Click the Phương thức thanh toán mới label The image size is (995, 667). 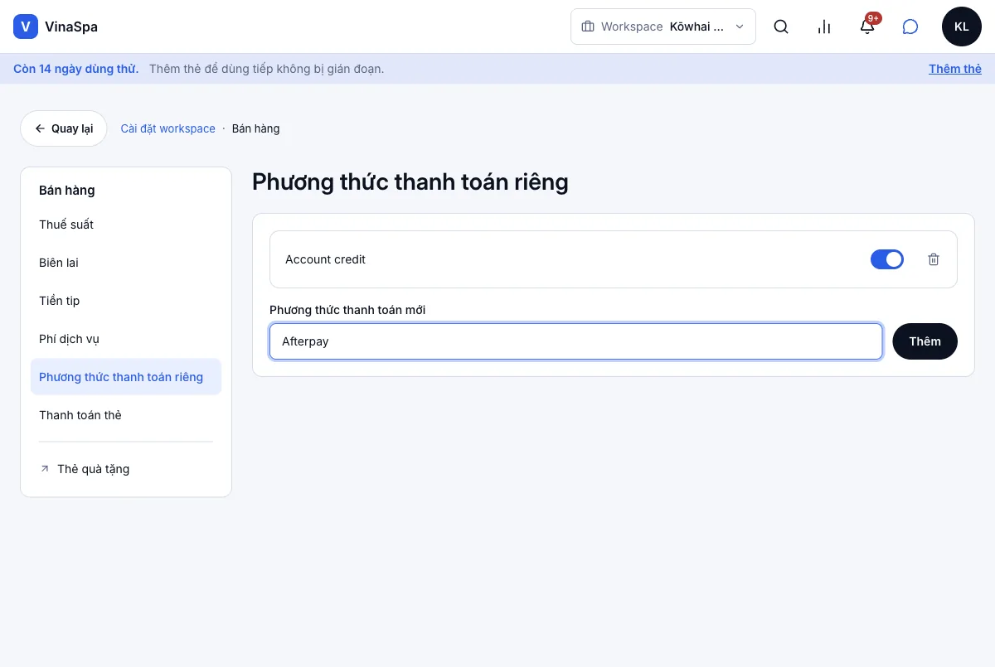[347, 310]
